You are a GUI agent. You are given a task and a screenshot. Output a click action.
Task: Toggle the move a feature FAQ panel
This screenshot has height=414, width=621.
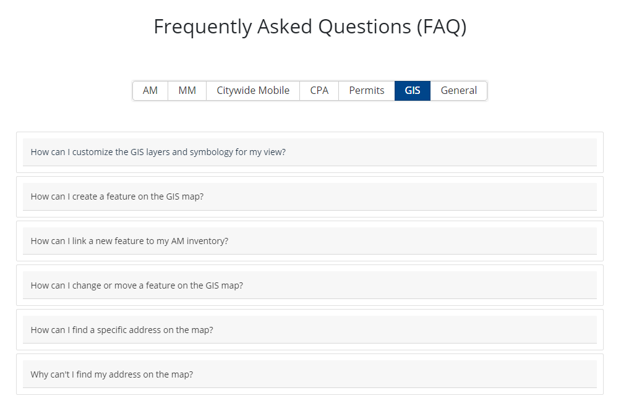point(309,285)
